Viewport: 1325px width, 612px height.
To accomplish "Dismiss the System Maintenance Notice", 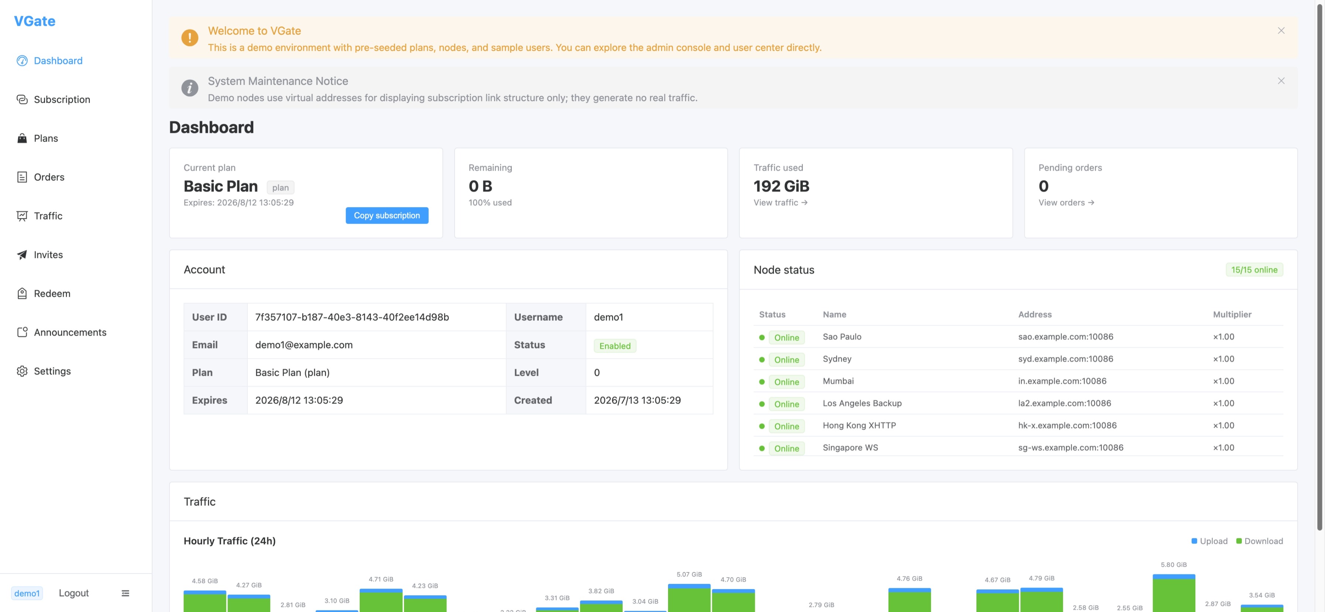I will (1281, 81).
